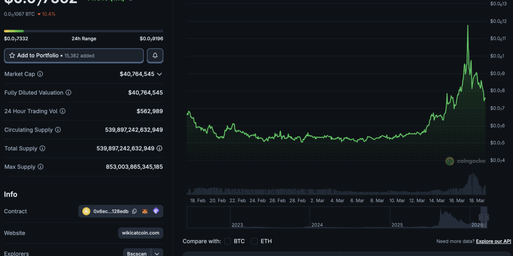Expand the Market Cap value chevron

159,74
